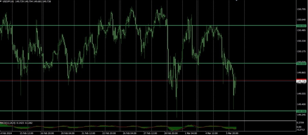Click the 21 Feb 12:00 time label
Image resolution: width=308 pixels, height=135 pixels.
pyautogui.click(x=88, y=133)
